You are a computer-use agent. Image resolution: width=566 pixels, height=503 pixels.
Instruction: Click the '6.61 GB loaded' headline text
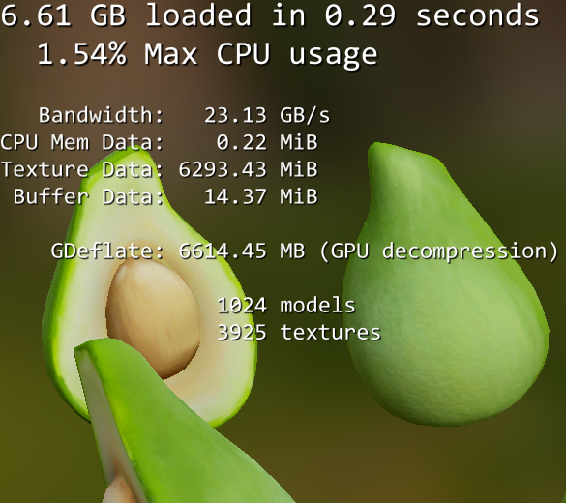click(x=126, y=15)
